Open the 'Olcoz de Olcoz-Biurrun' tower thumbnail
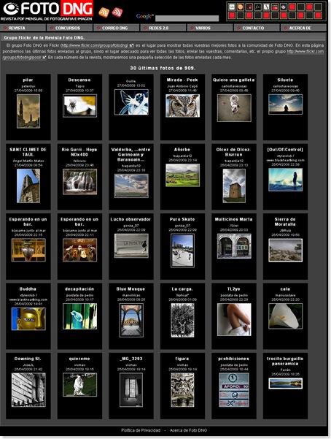331x439 pixels. pyautogui.click(x=234, y=186)
